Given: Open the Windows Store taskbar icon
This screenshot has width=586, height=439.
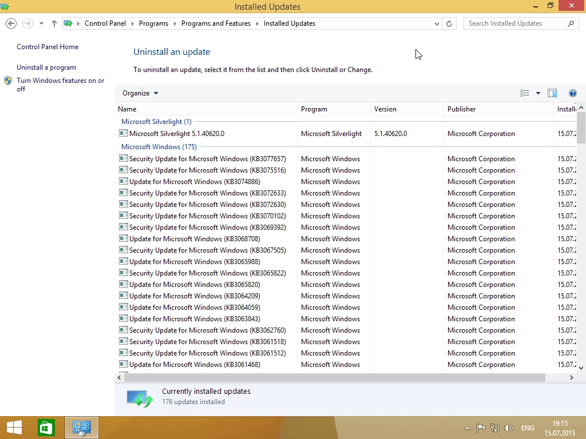Looking at the screenshot, I should (46, 428).
